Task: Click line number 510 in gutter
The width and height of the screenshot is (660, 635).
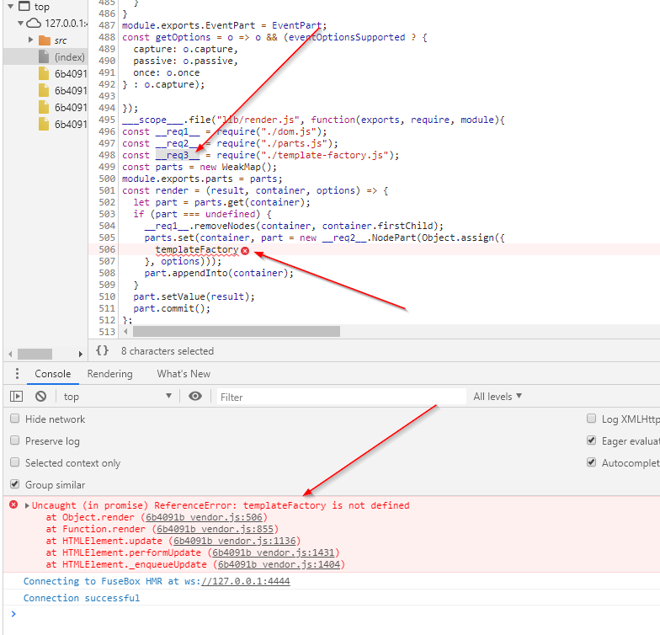Action: click(107, 296)
